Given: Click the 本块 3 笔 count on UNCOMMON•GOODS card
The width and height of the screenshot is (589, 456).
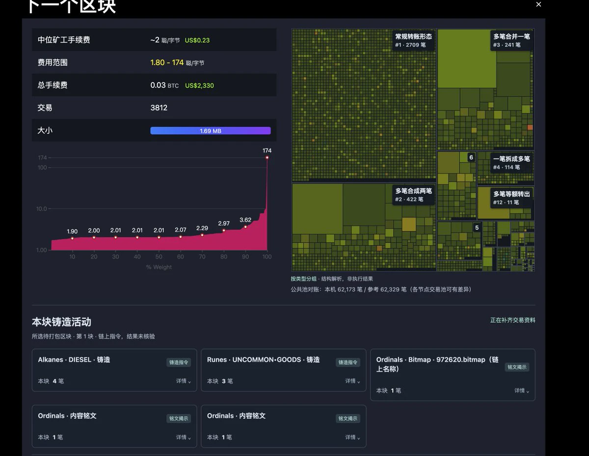Looking at the screenshot, I should click(220, 381).
